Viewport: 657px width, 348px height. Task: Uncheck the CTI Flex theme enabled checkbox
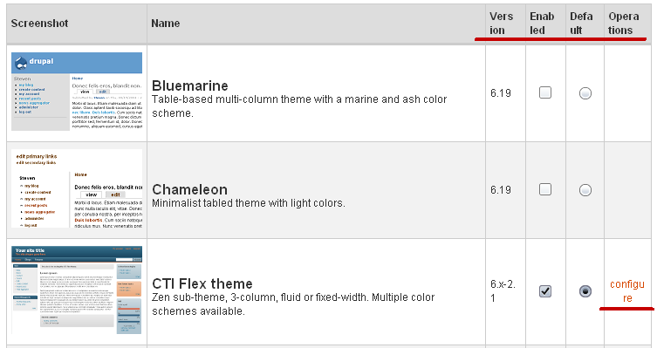(x=544, y=291)
